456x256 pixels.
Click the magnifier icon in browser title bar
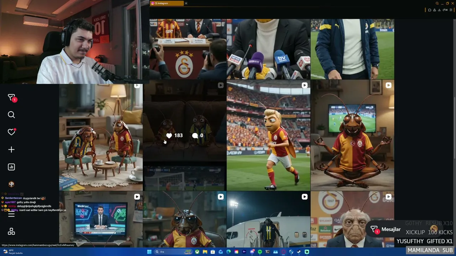point(437,4)
